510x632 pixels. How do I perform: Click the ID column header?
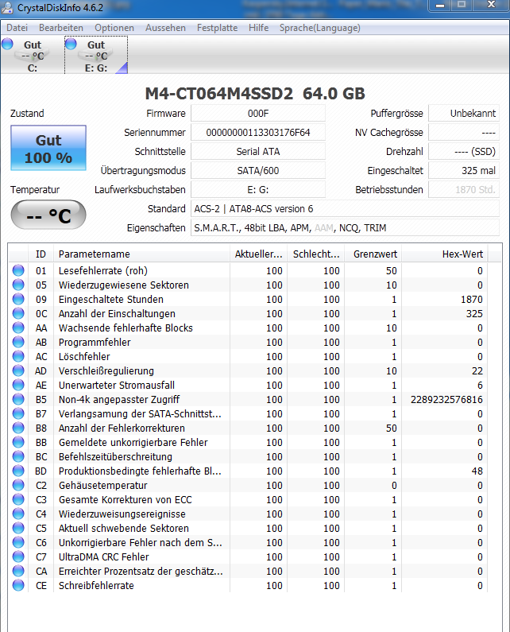(41, 254)
